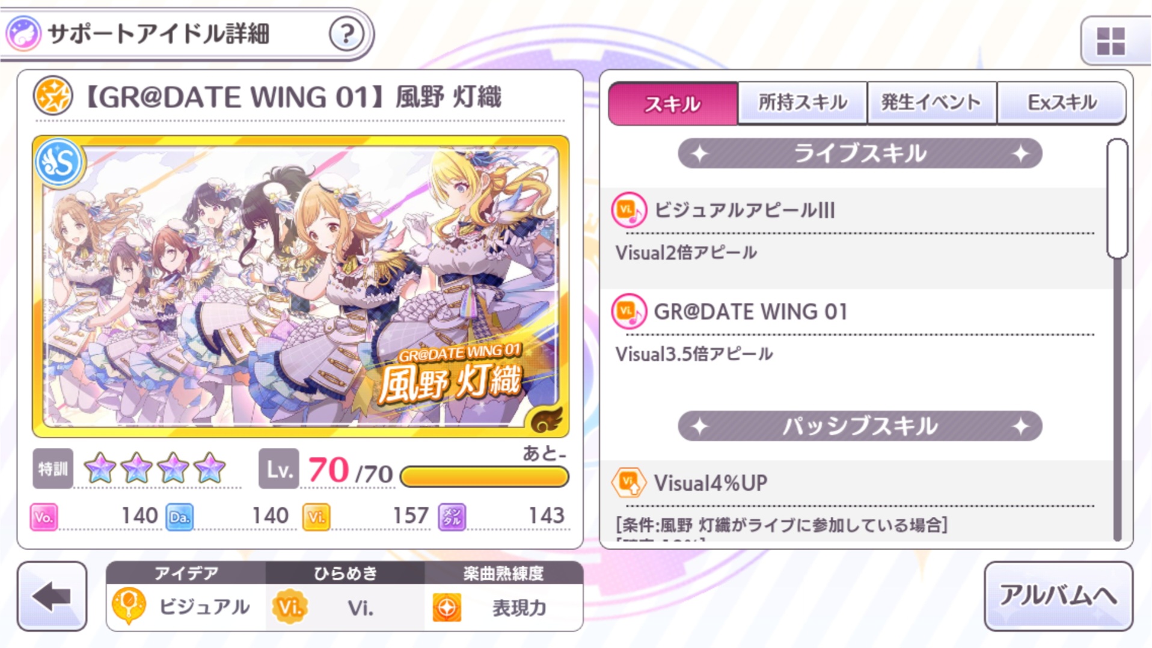Tap the Vo. stat icon
1152x648 pixels.
pyautogui.click(x=44, y=517)
